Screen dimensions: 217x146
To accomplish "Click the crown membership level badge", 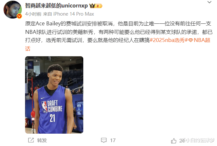I will [96, 6].
